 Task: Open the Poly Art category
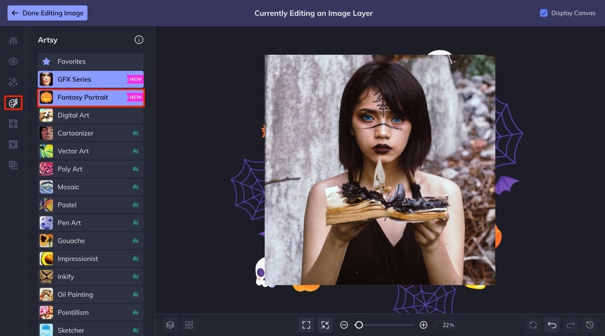tap(90, 169)
